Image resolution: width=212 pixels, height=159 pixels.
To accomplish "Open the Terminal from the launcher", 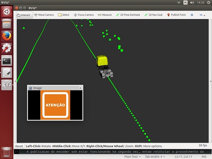I will (x=7, y=61).
